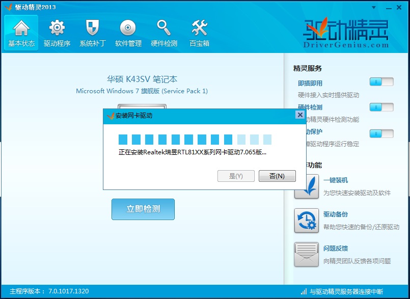
Task: Click the 与驱动精灵服务器连接中断 status text
Action: pyautogui.click(x=346, y=291)
